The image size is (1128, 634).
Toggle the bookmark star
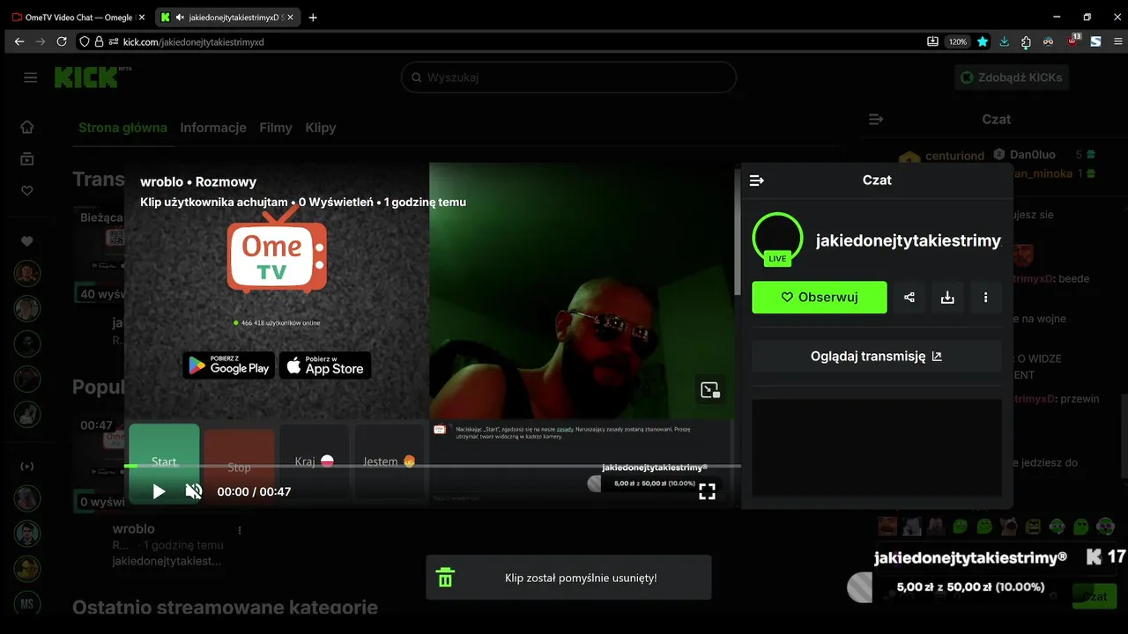(x=983, y=41)
